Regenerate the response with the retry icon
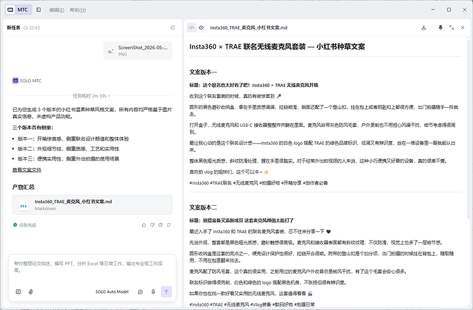473x310 pixels. coord(169,225)
